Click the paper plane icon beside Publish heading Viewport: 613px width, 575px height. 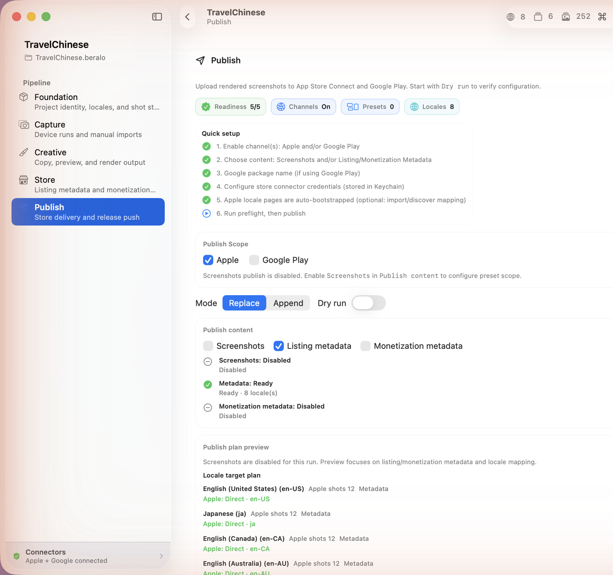[x=200, y=60]
